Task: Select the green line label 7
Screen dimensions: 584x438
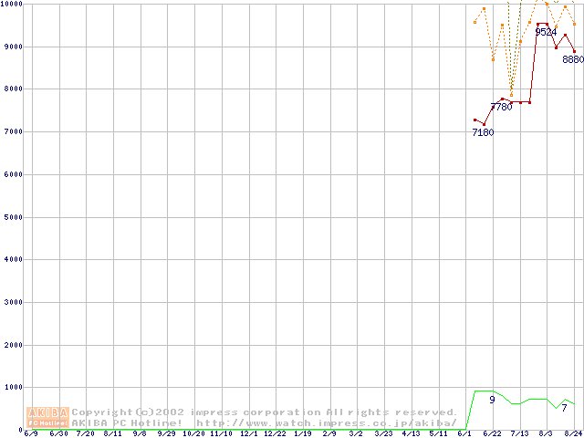Action: point(564,408)
